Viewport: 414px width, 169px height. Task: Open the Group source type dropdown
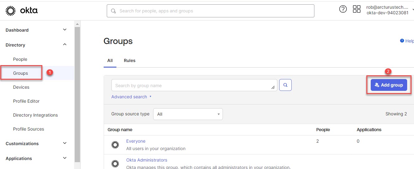[x=188, y=114]
